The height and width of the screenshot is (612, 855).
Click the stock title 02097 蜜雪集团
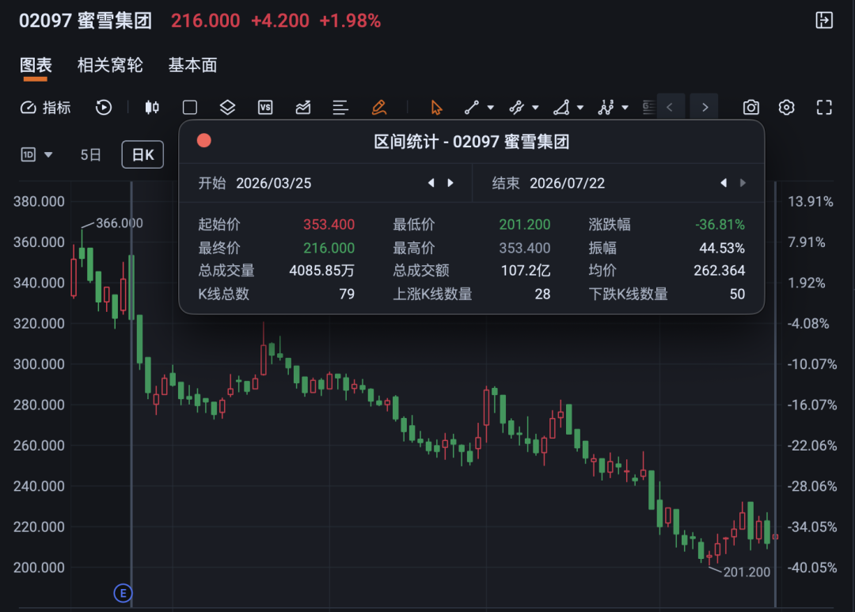tap(85, 21)
